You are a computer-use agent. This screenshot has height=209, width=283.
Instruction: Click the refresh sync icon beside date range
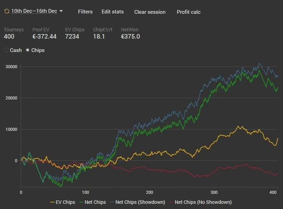(7, 11)
